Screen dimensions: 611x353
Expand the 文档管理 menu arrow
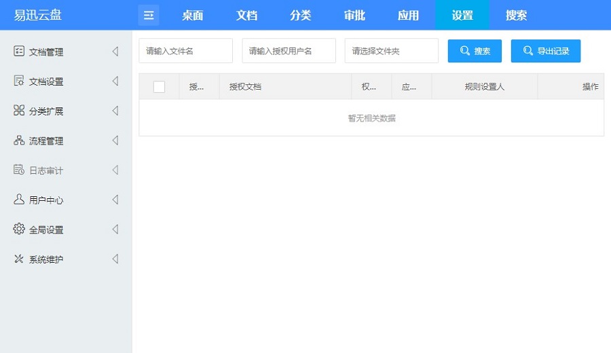[x=115, y=52]
